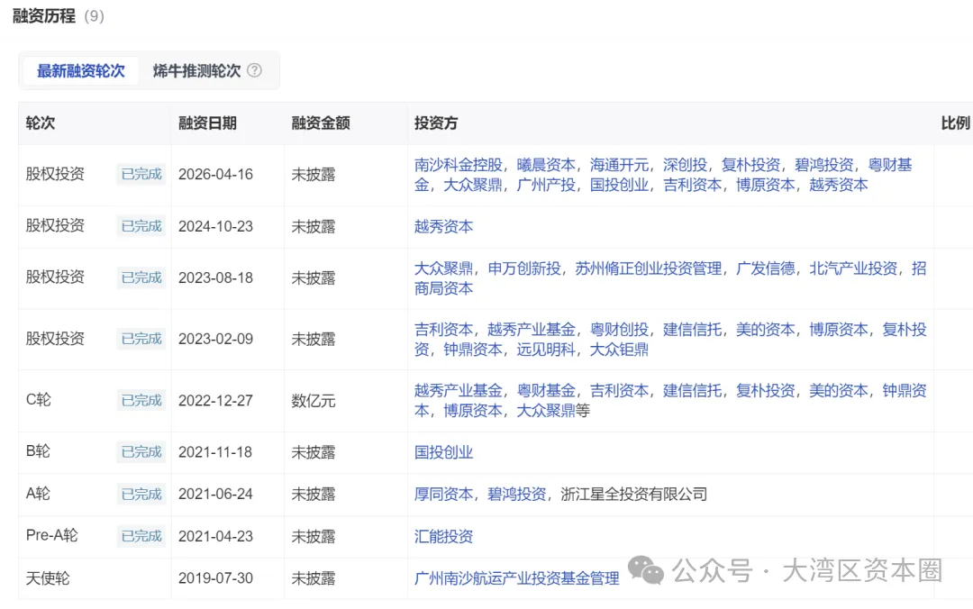The height and width of the screenshot is (609, 973).
Task: Open 厚同资本 investor link
Action: [443, 495]
